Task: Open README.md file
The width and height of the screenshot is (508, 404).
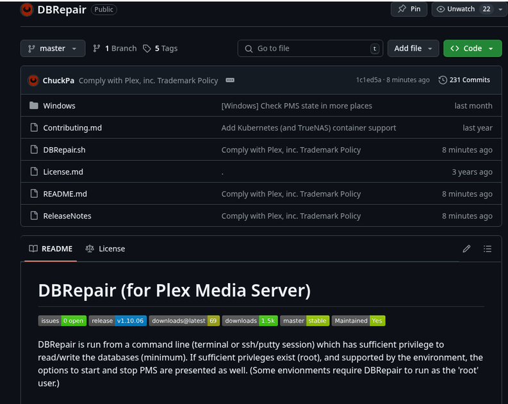Action: pyautogui.click(x=65, y=194)
